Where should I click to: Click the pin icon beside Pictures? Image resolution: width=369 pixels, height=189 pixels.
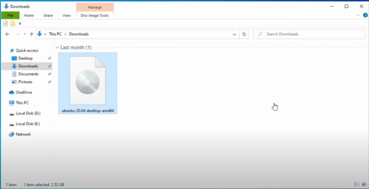[49, 82]
